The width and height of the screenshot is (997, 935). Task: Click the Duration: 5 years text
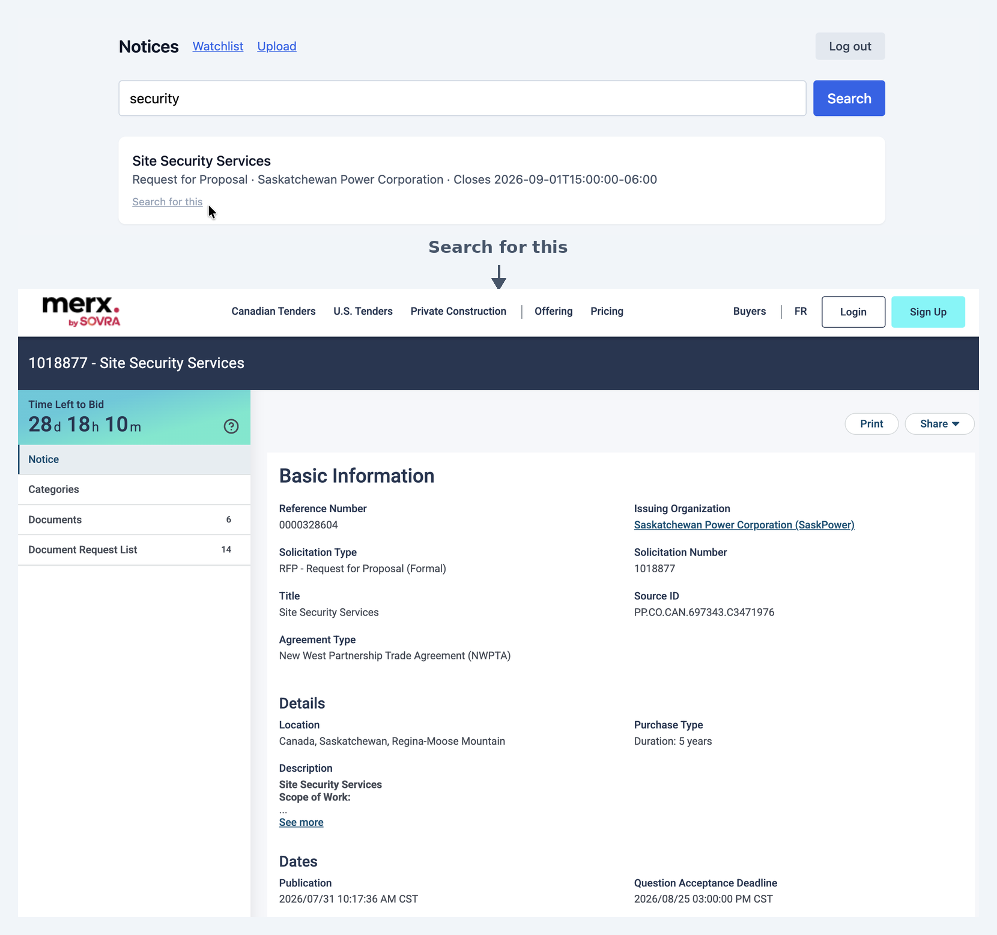coord(673,741)
